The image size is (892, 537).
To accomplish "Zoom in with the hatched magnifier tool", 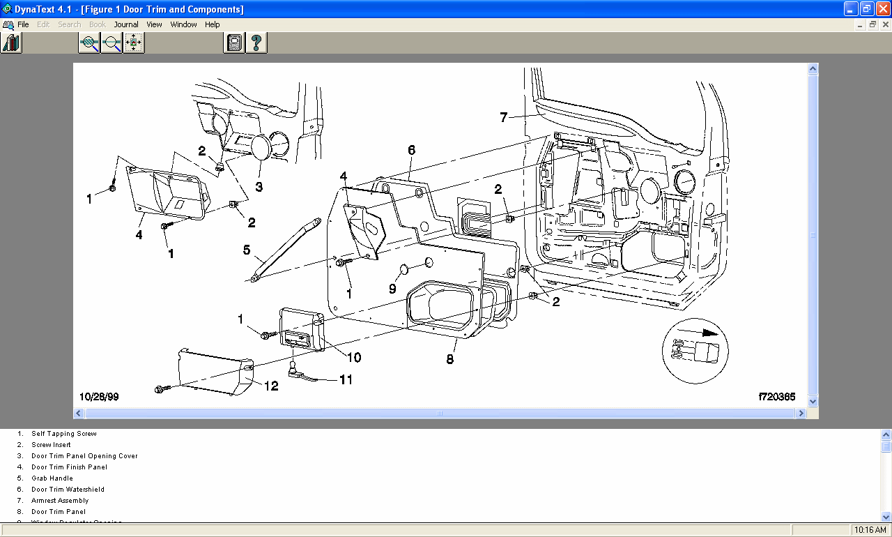I will pos(89,43).
